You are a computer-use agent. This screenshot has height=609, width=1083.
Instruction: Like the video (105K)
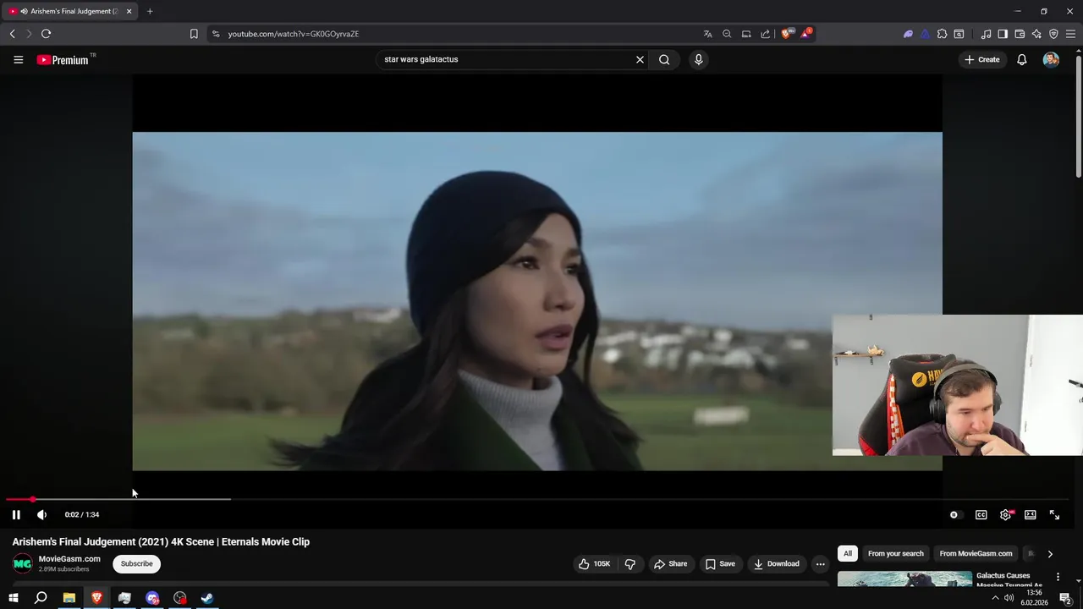(594, 563)
